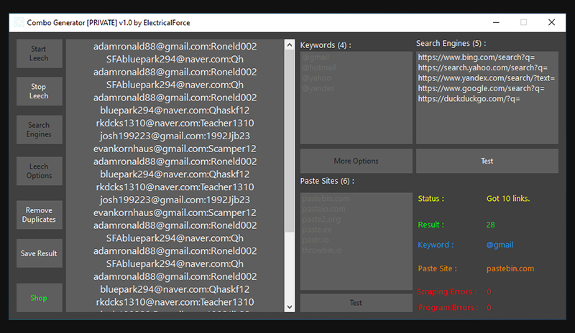The width and height of the screenshot is (575, 333).
Task: Click the results list scroll down arrow
Action: [290, 306]
